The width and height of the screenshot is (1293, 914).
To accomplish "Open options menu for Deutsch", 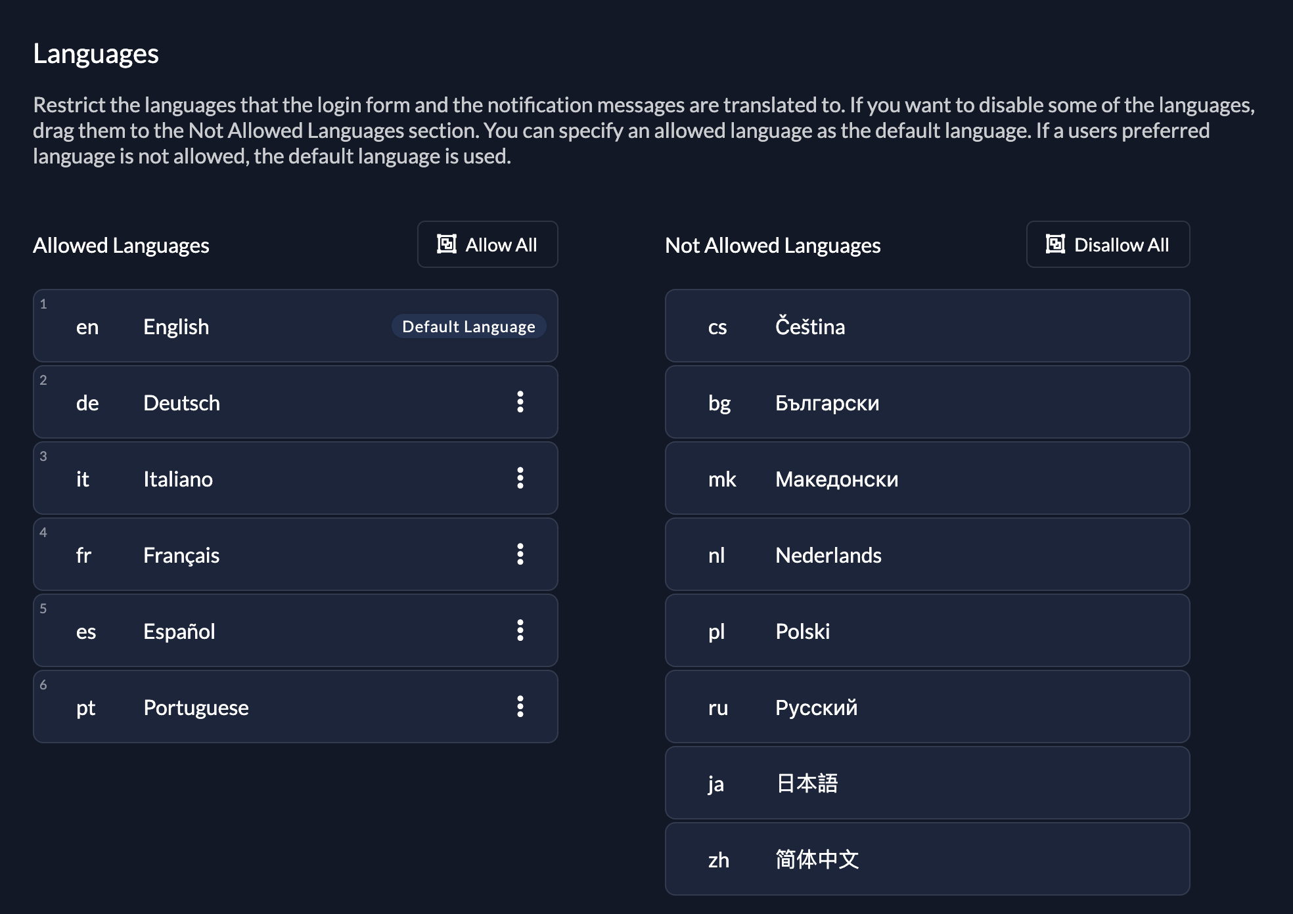I will (x=520, y=402).
